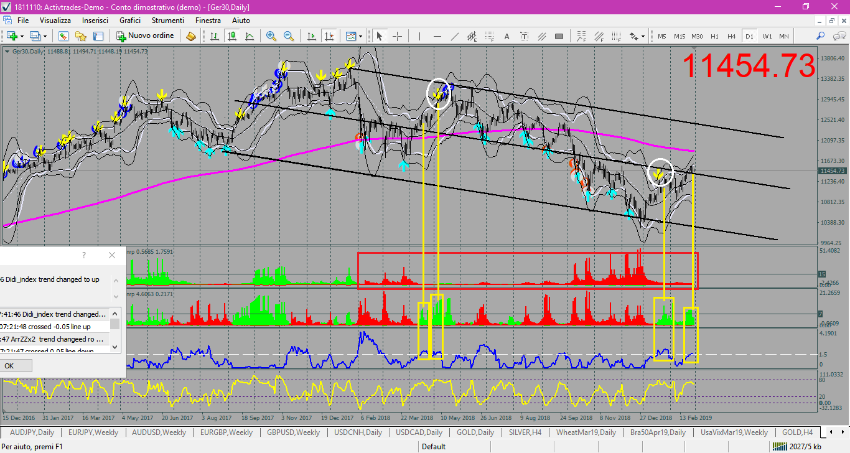Expand the Profiles dropdown arrow
This screenshot has width=850, height=453.
tap(45, 36)
